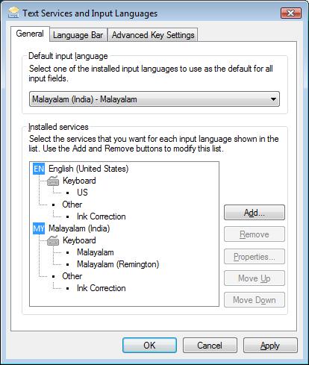Switch to the Language Bar tab

[78, 35]
